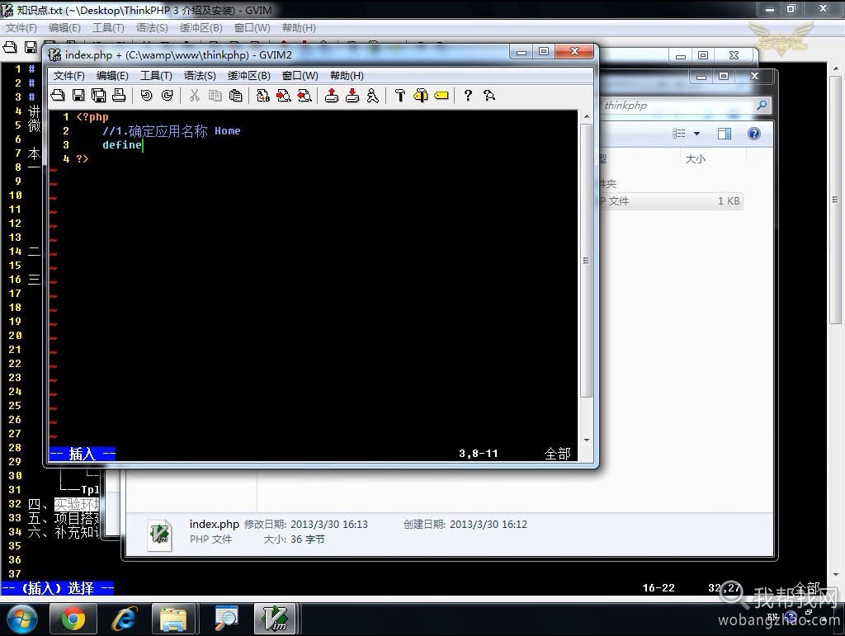845x636 pixels.
Task: Open Explorer change view dropdown arrow
Action: [x=696, y=134]
